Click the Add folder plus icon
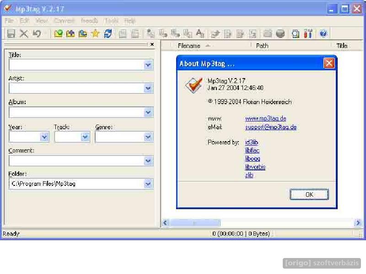366x274 pixels. [x=70, y=33]
